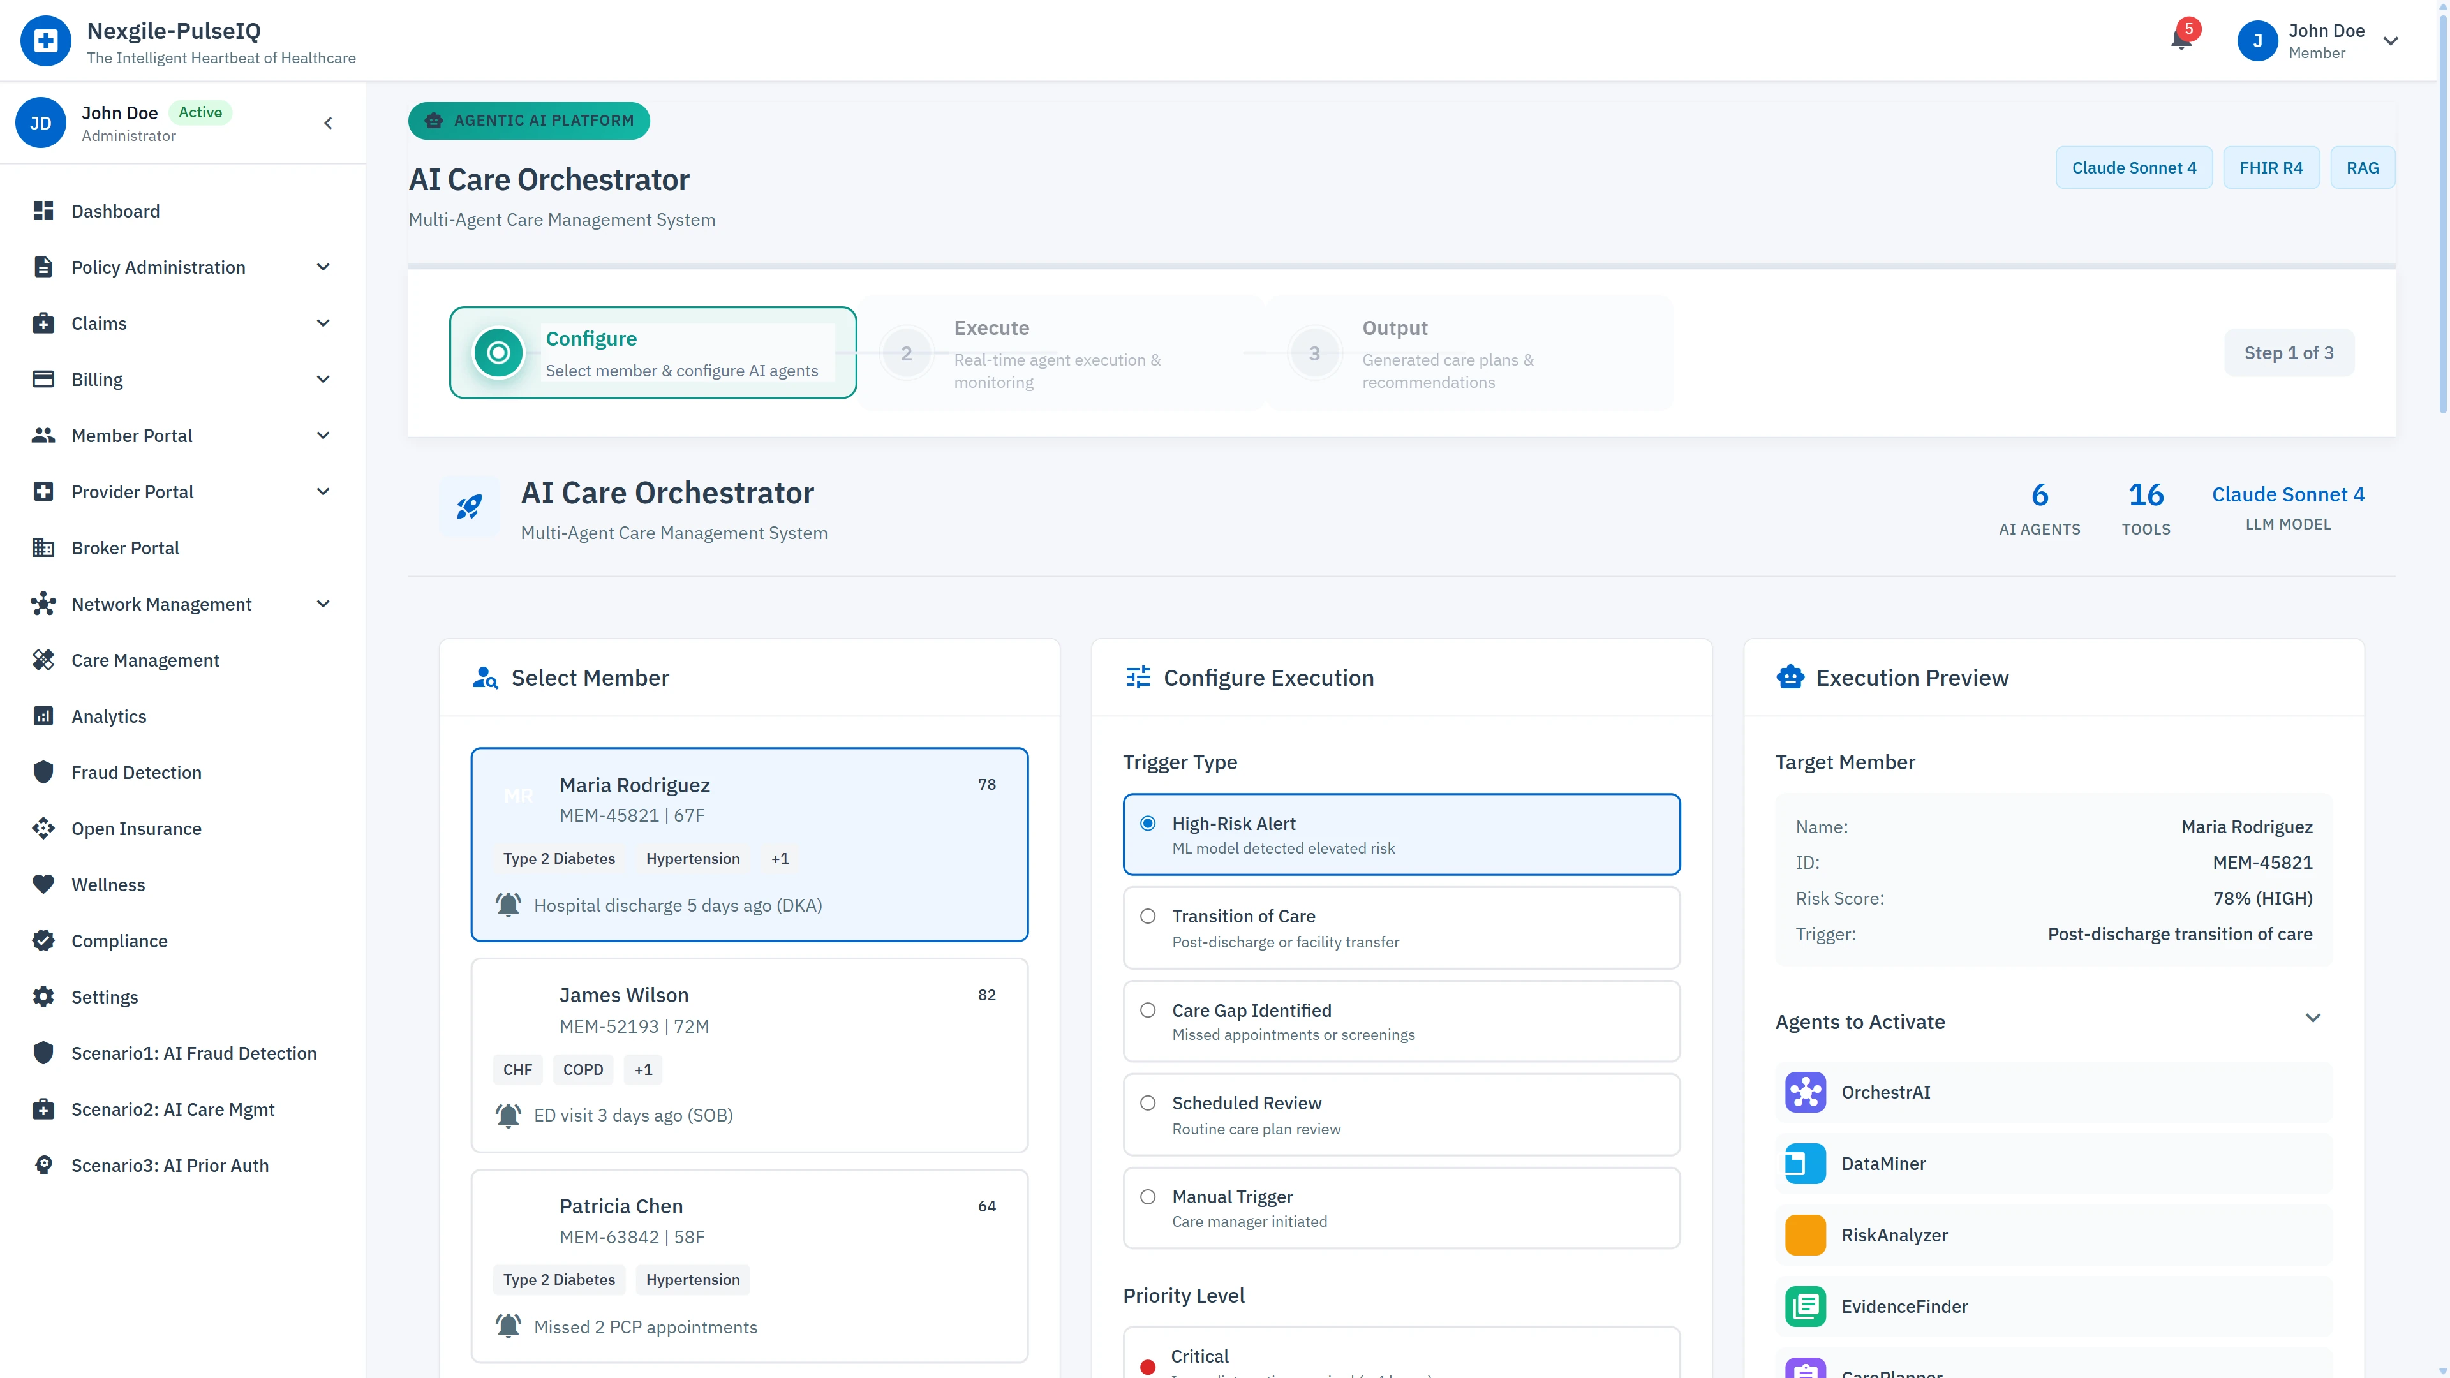Image resolution: width=2450 pixels, height=1378 pixels.
Task: Click the AGENTIC AI PLATFORM badge
Action: point(529,121)
